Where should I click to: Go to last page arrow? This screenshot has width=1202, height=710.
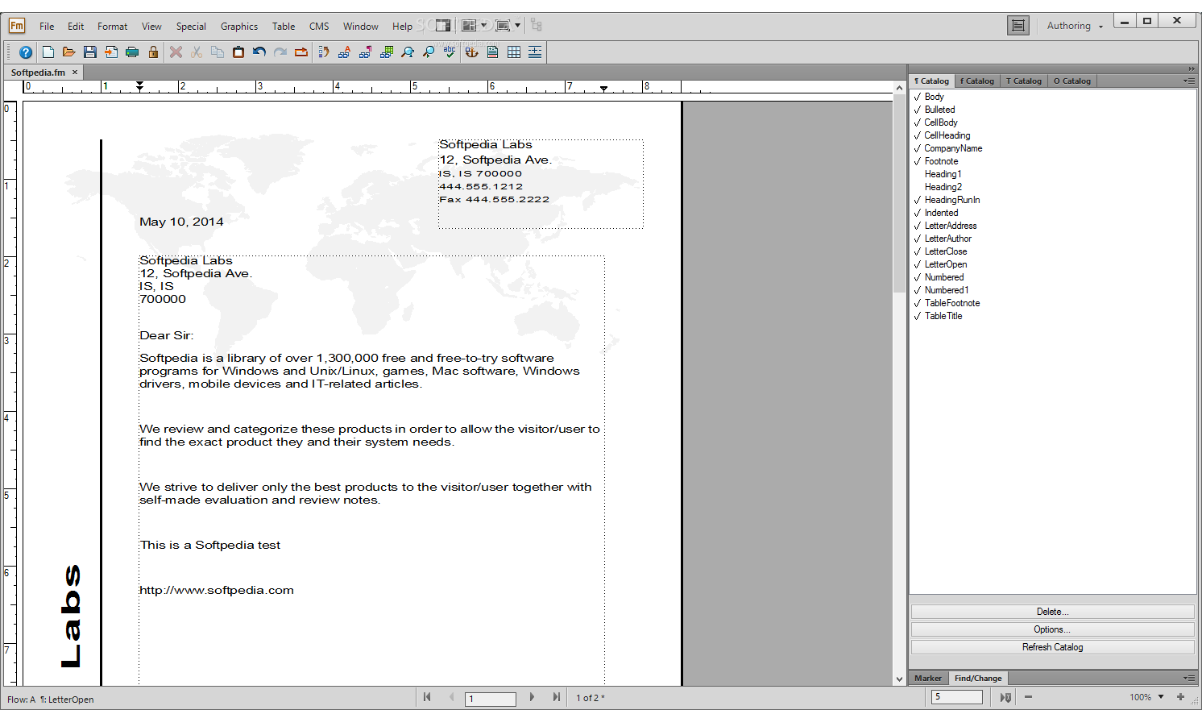556,697
